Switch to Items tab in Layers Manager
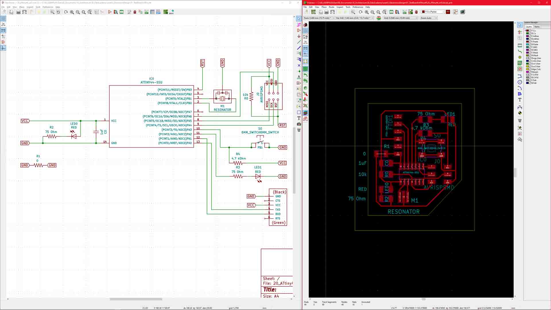Screen dimensions: 551x310 click(537, 27)
